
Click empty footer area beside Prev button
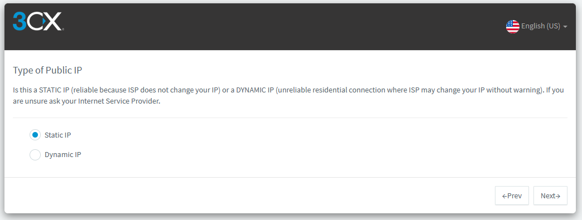coord(249,195)
